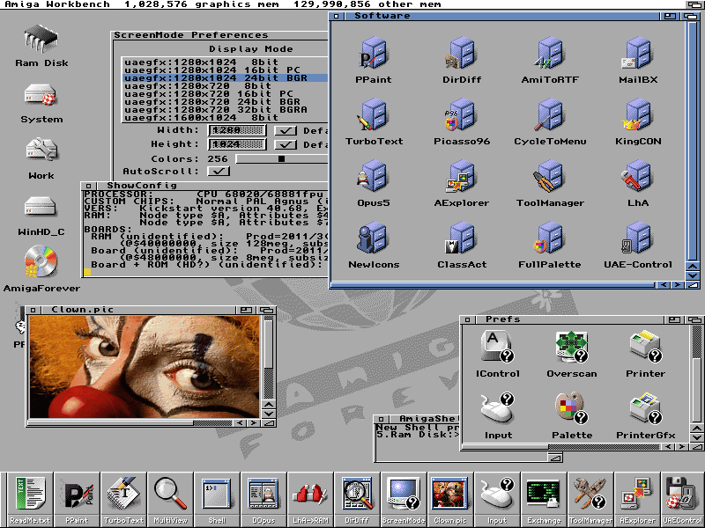Image resolution: width=705 pixels, height=528 pixels.
Task: Toggle the AutoScroll checkbox
Action: click(219, 171)
